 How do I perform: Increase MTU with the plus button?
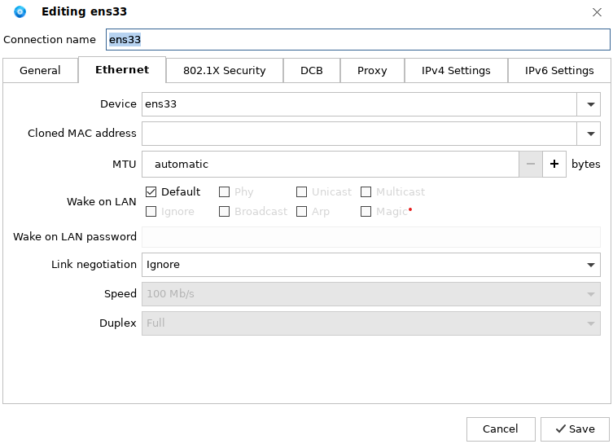pyautogui.click(x=554, y=164)
